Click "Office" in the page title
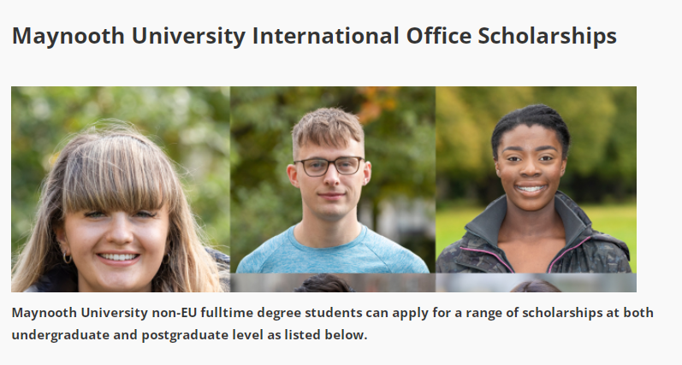The image size is (682, 365). pos(438,36)
